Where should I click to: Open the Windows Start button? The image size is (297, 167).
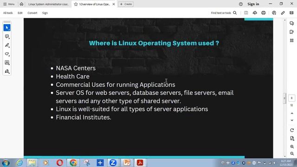[6, 163]
